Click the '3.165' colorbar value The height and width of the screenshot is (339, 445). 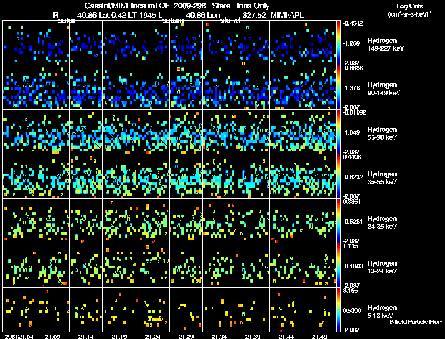350,291
